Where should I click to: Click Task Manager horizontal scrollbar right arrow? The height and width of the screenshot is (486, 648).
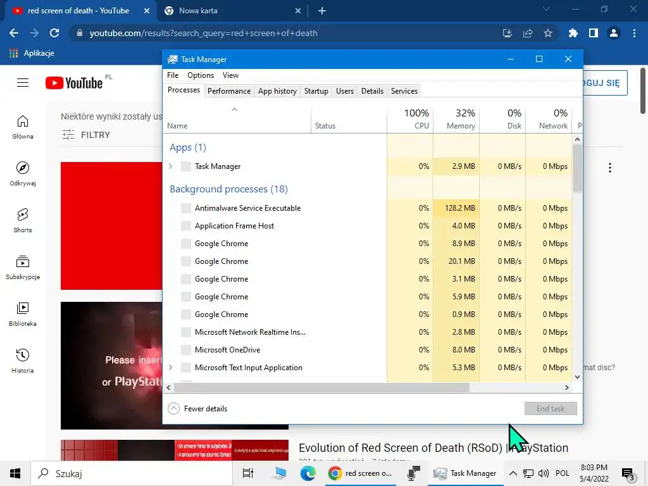click(566, 388)
